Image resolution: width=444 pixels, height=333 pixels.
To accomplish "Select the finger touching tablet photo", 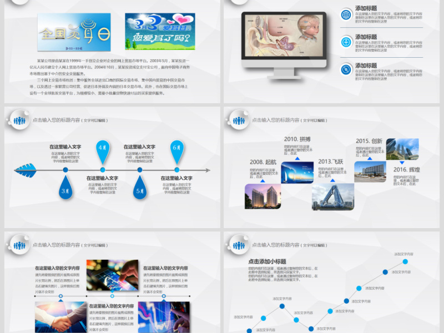I will tap(113, 275).
